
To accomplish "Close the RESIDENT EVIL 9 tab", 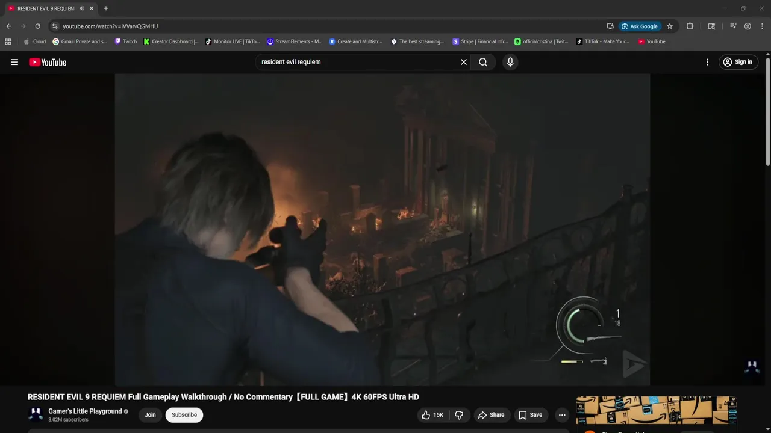I will 92,8.
